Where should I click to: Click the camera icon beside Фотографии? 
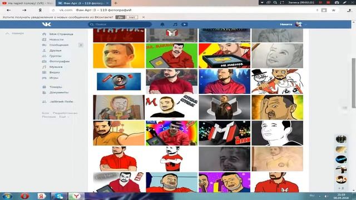(x=44, y=61)
